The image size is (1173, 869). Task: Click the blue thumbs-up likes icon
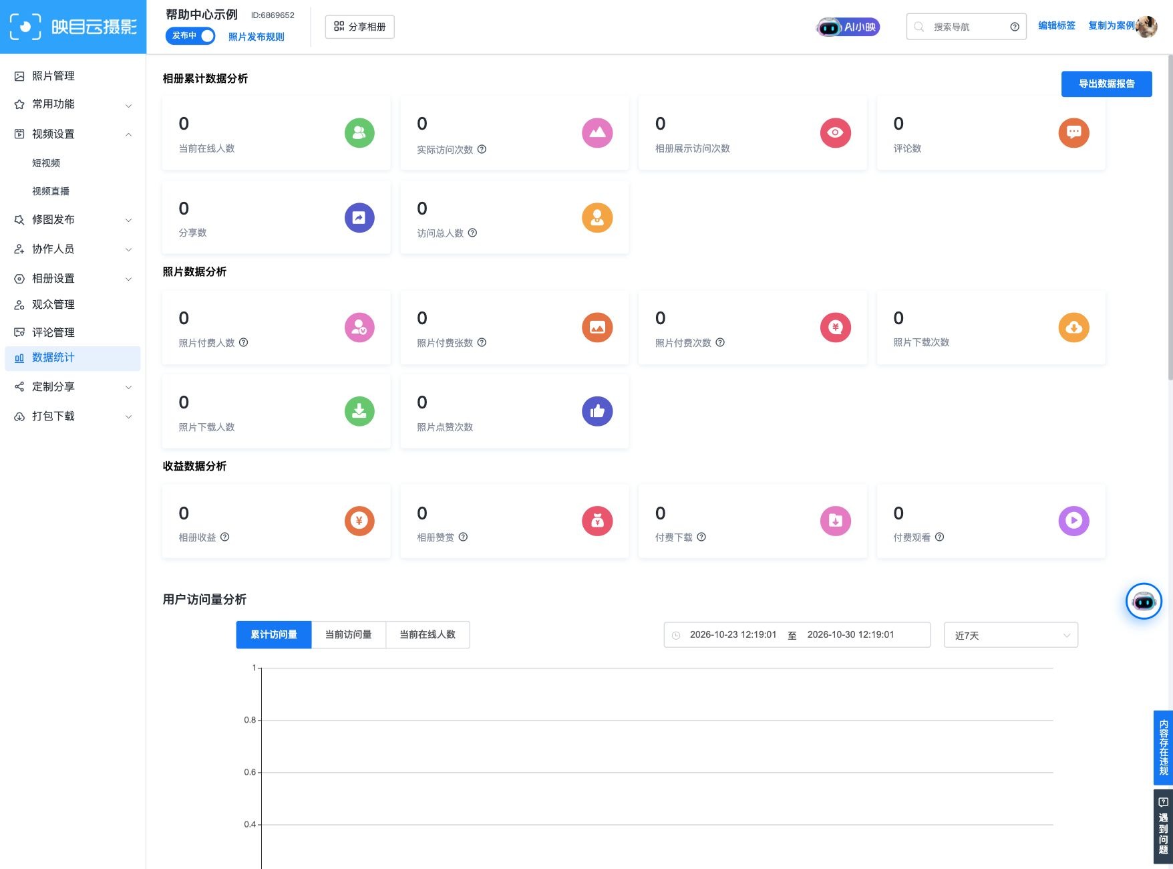597,411
